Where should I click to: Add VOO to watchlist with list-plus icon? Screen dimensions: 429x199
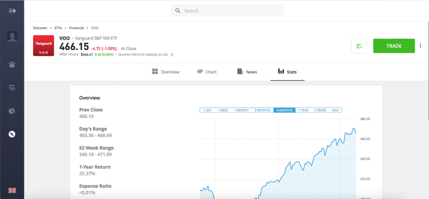(359, 46)
